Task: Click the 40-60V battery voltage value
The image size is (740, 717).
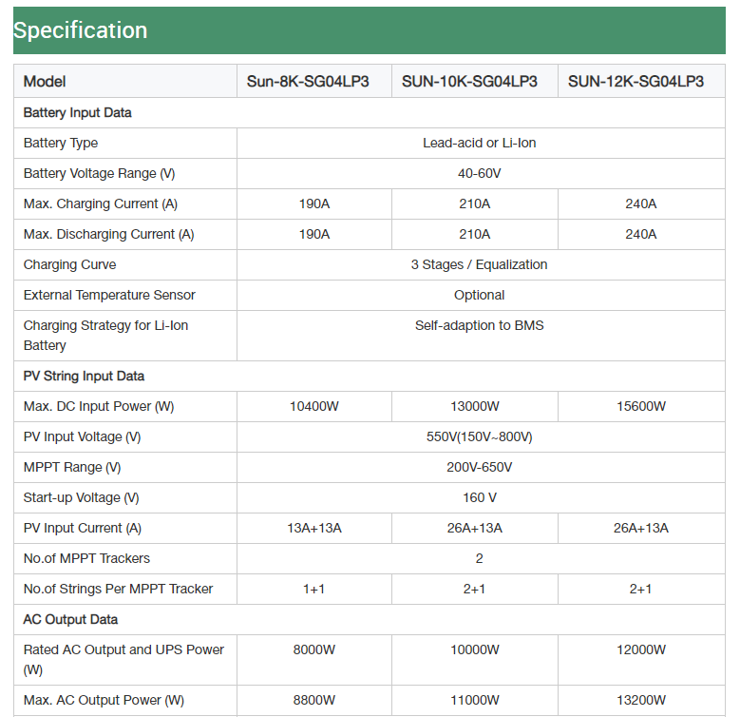Action: (x=481, y=173)
